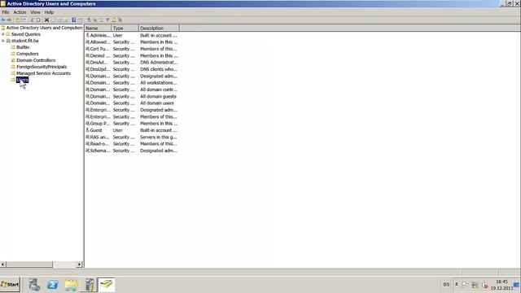The width and height of the screenshot is (521, 293).
Task: Click the student.fit.ba domain icon
Action: point(8,41)
